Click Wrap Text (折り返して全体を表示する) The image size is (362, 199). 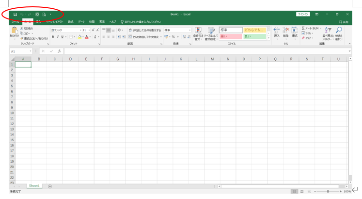pyautogui.click(x=145, y=30)
